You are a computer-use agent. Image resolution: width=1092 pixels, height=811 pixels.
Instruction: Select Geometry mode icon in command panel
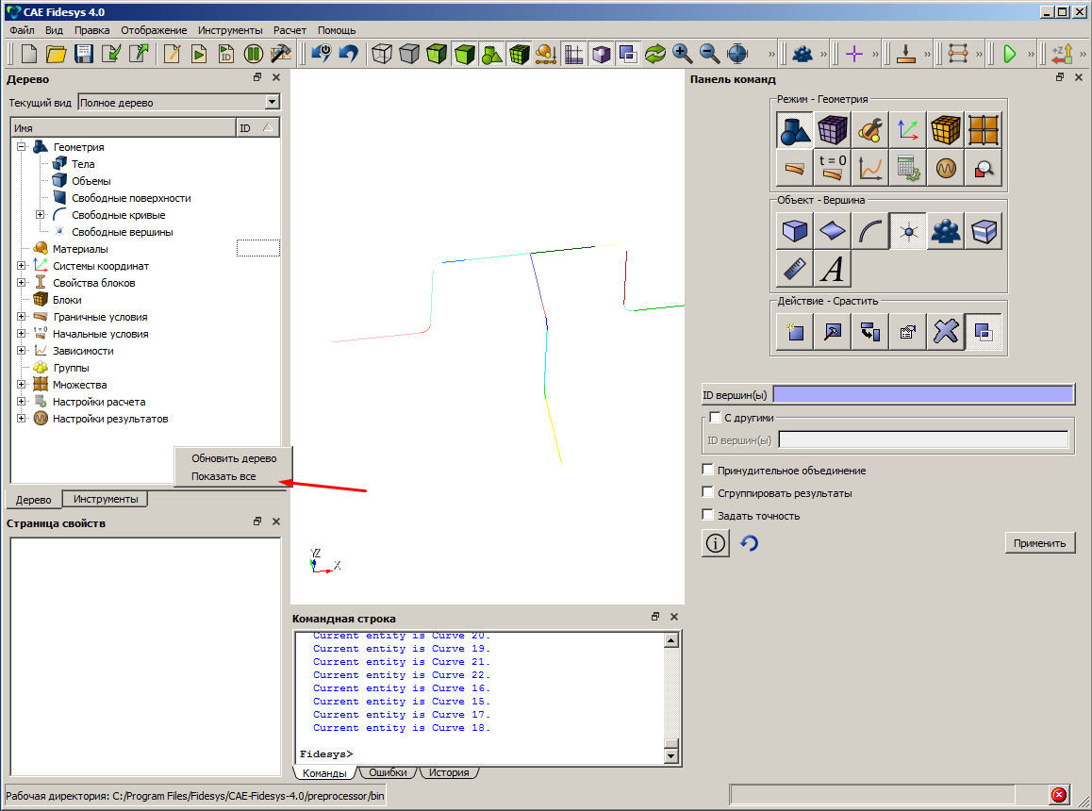click(795, 129)
